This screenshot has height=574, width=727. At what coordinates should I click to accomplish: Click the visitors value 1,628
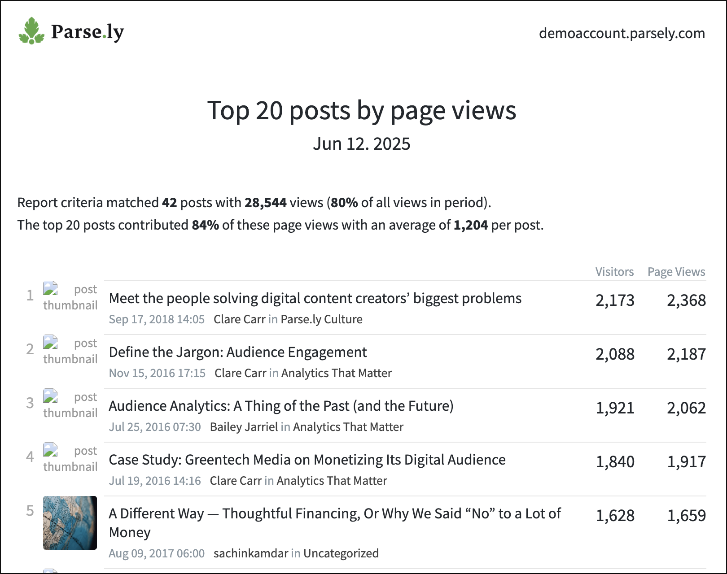pyautogui.click(x=615, y=516)
